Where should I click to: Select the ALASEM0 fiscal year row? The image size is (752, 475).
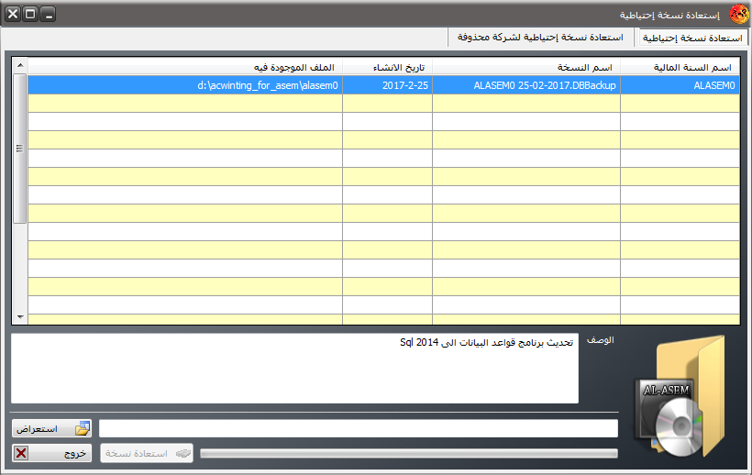pos(679,85)
